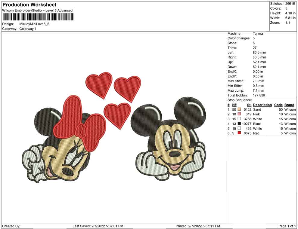Image resolution: width=298 pixels, height=229 pixels.
Task: Click the Production Worksheet title
Action: [x=29, y=5]
